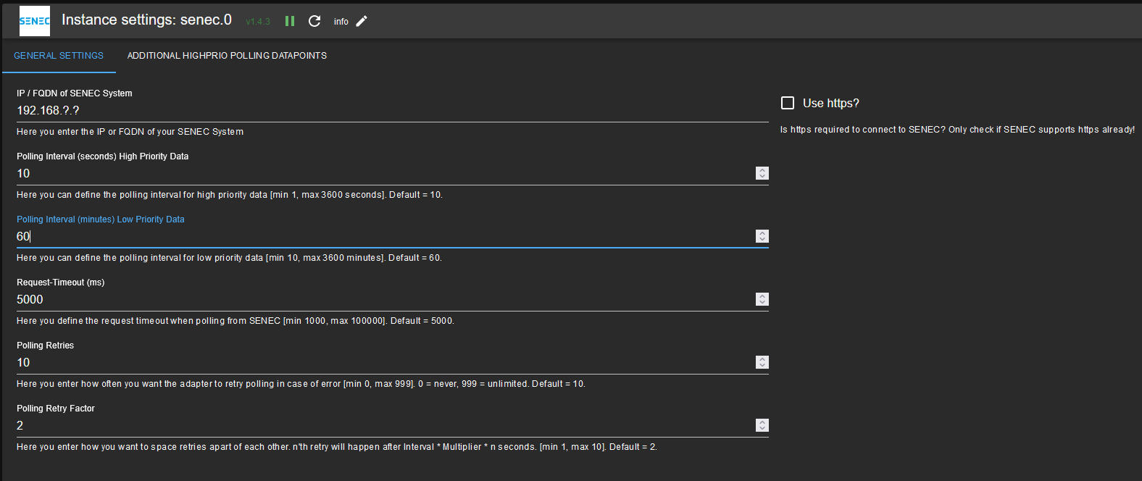The width and height of the screenshot is (1142, 481).
Task: Switch to Additional Highprio Polling Datapoints tab
Action: [227, 56]
